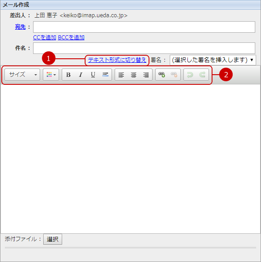
Task: Click the BCCを追加 link
Action: (x=71, y=38)
